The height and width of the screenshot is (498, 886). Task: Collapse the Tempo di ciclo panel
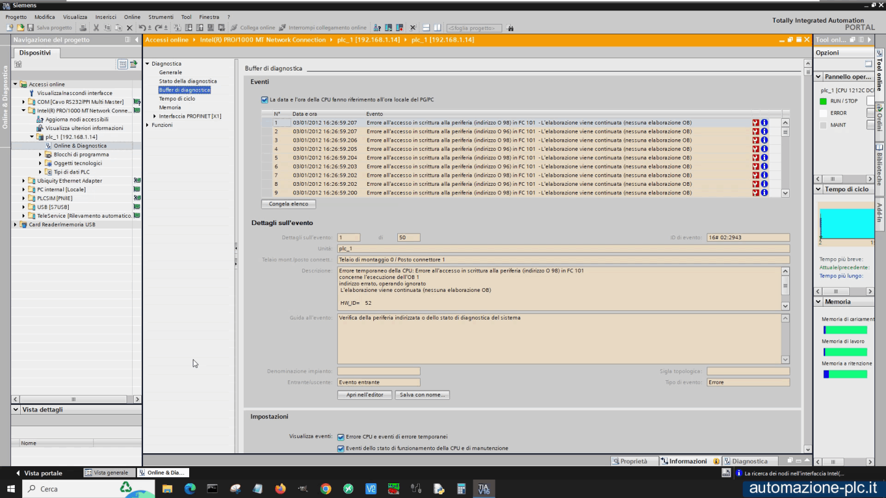coord(818,190)
